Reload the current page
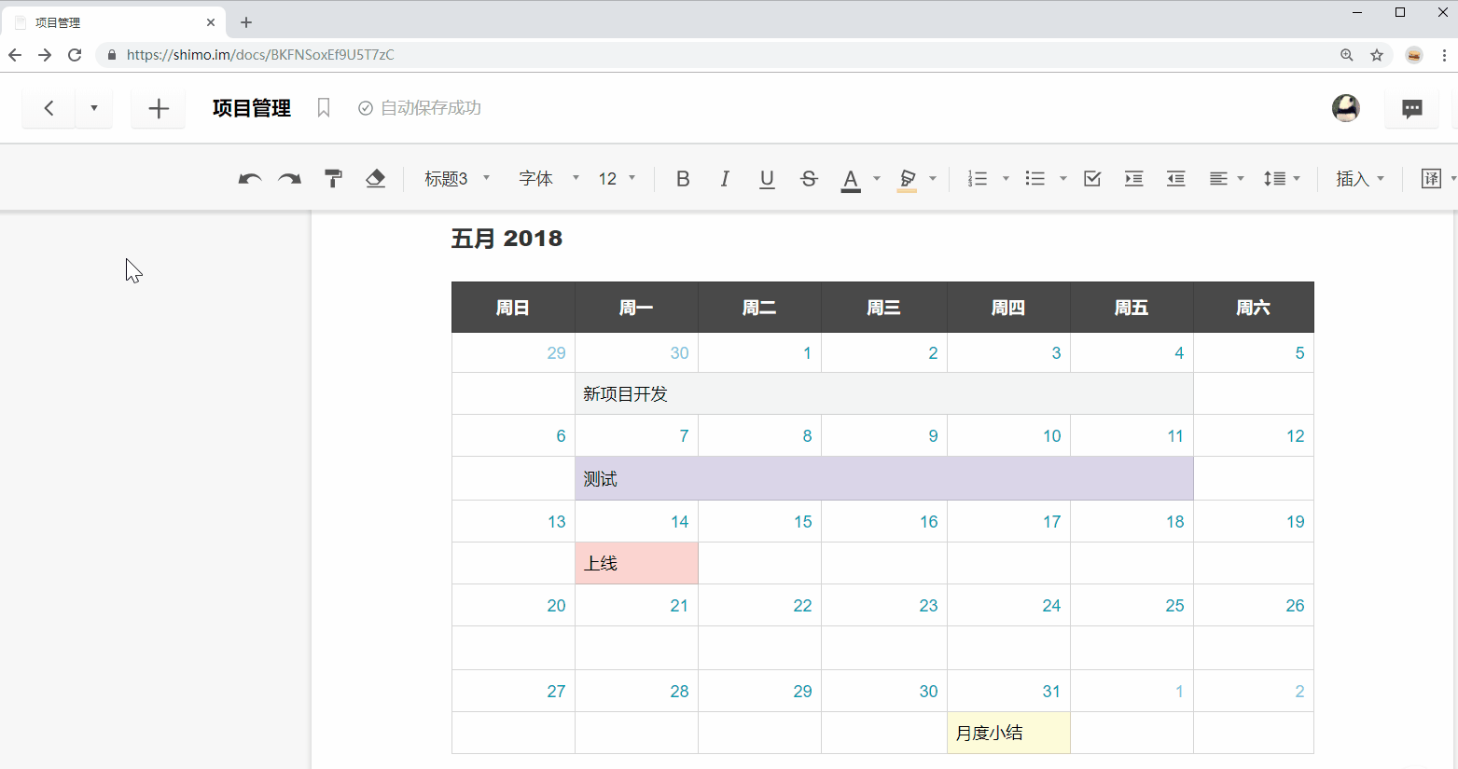Viewport: 1458px width, 769px height. tap(75, 55)
